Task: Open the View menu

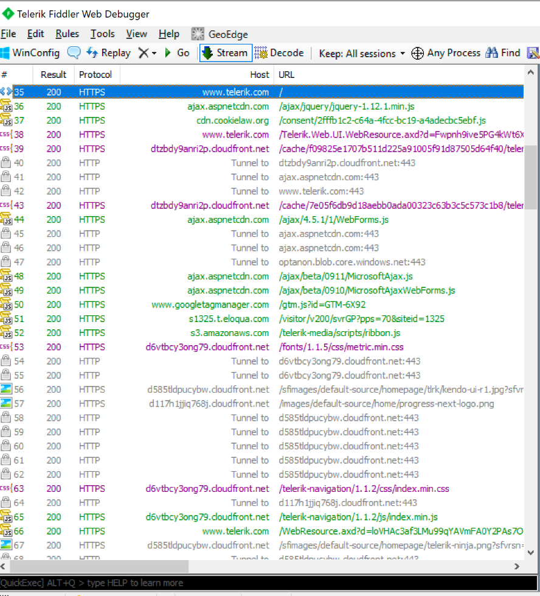Action: (136, 34)
